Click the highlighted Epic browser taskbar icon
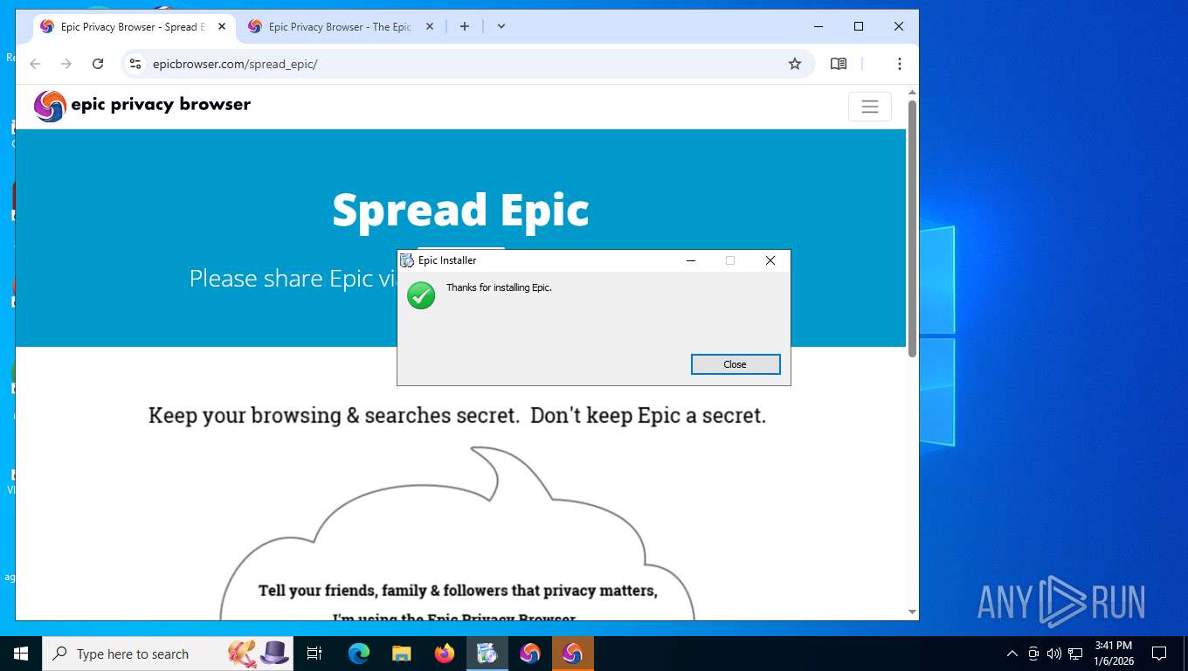This screenshot has height=671, width=1188. point(573,654)
